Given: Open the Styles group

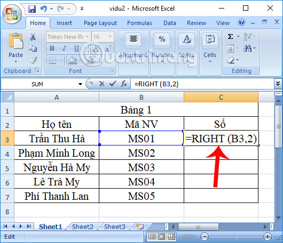Looking at the screenshot, I should 187,53.
